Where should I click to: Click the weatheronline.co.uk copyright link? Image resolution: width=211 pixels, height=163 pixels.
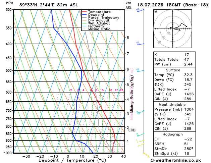click(176, 160)
